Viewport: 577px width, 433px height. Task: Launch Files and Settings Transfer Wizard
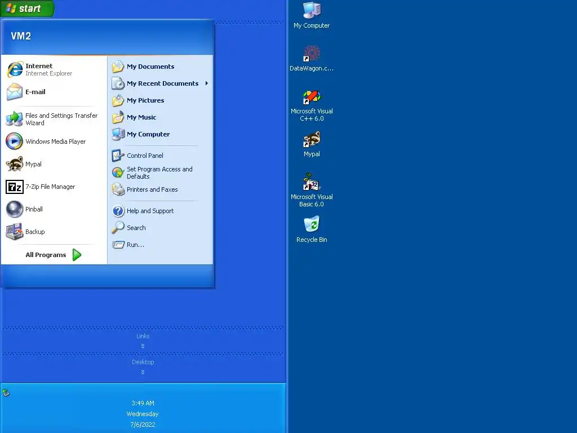click(54, 120)
